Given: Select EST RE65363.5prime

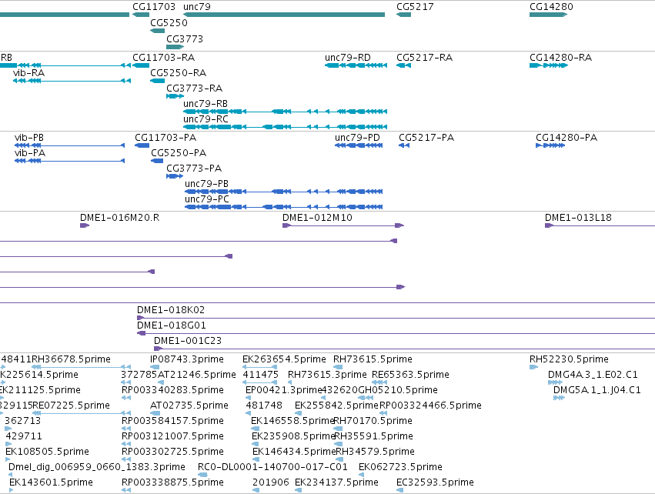Looking at the screenshot, I should coord(379,382).
